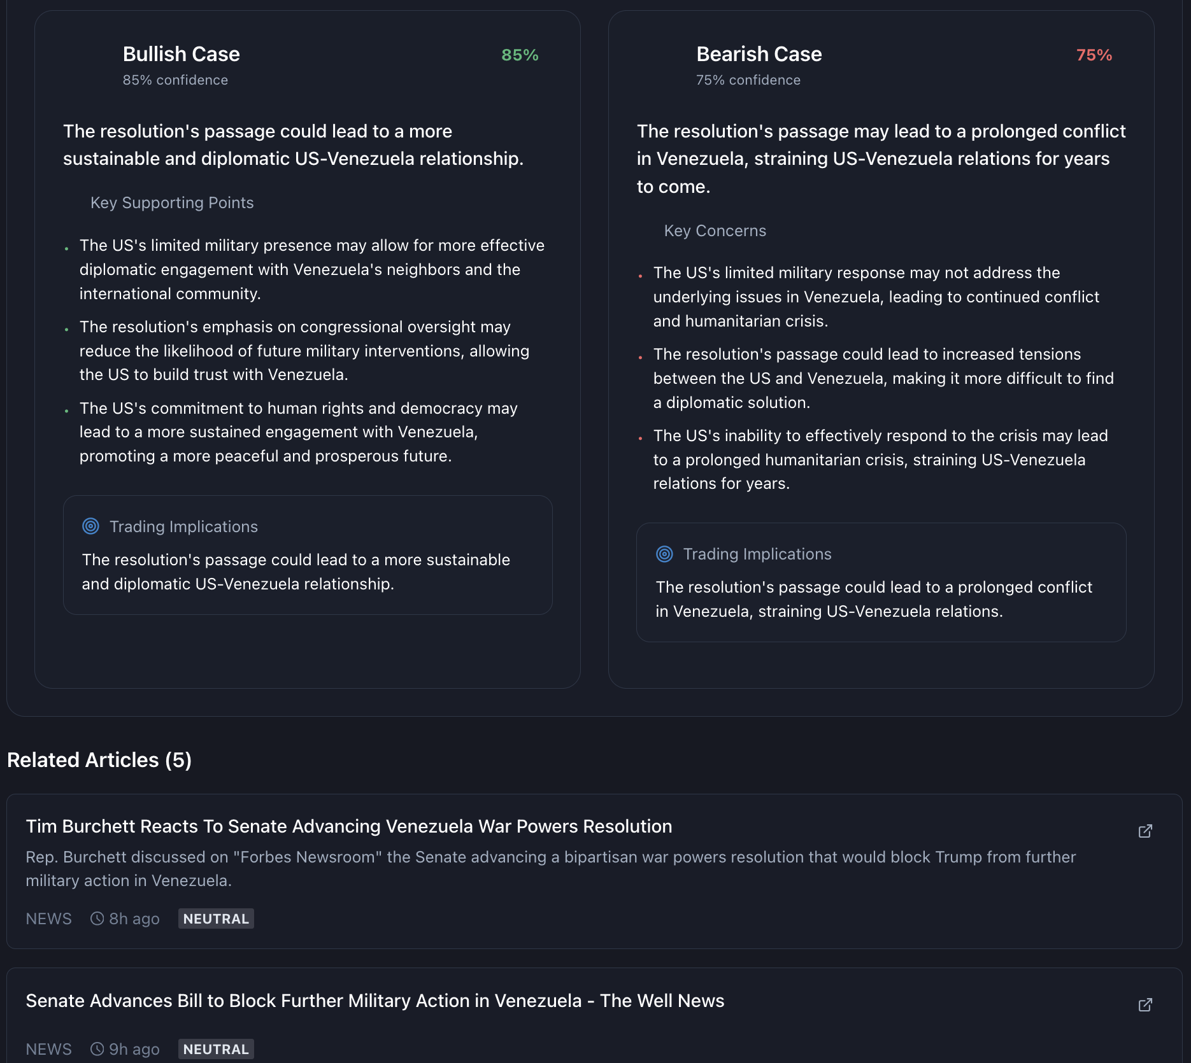The width and height of the screenshot is (1191, 1063).
Task: Open the Senate Advances Bill article
Action: 374,1001
